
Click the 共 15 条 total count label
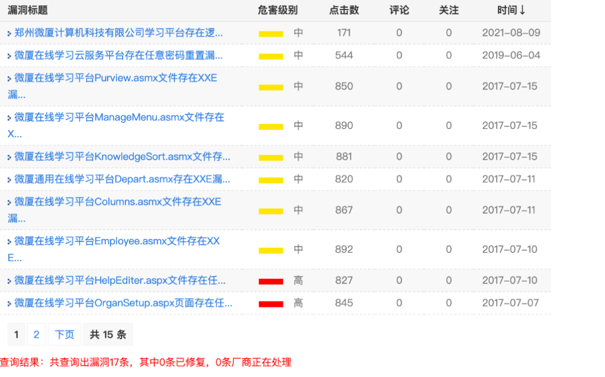click(x=108, y=334)
